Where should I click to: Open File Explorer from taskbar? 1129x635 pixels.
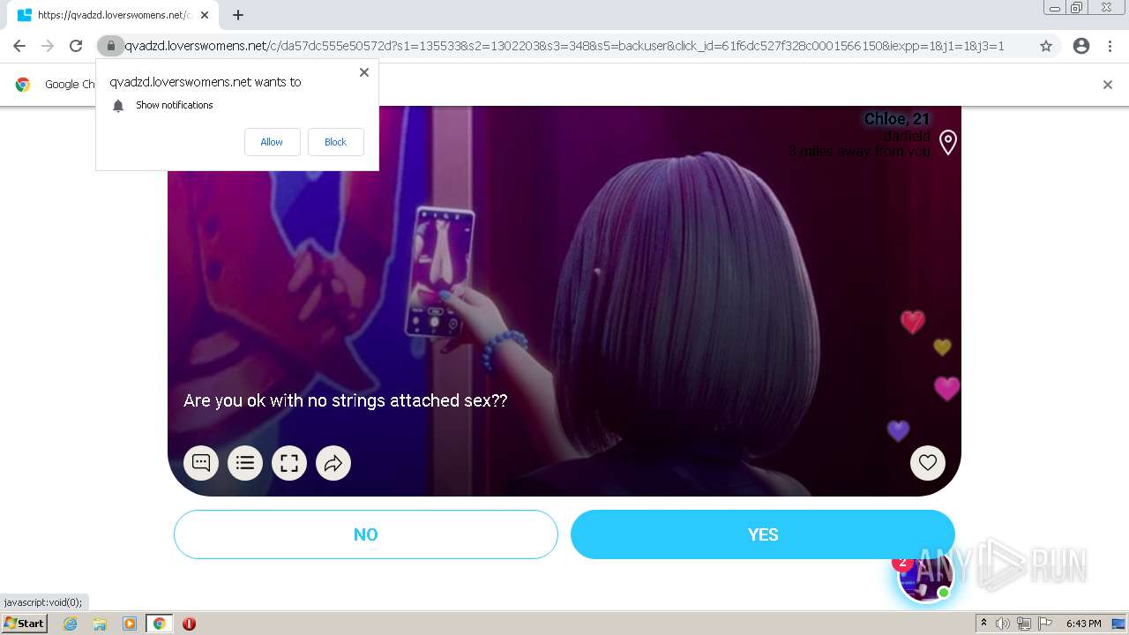click(x=100, y=624)
